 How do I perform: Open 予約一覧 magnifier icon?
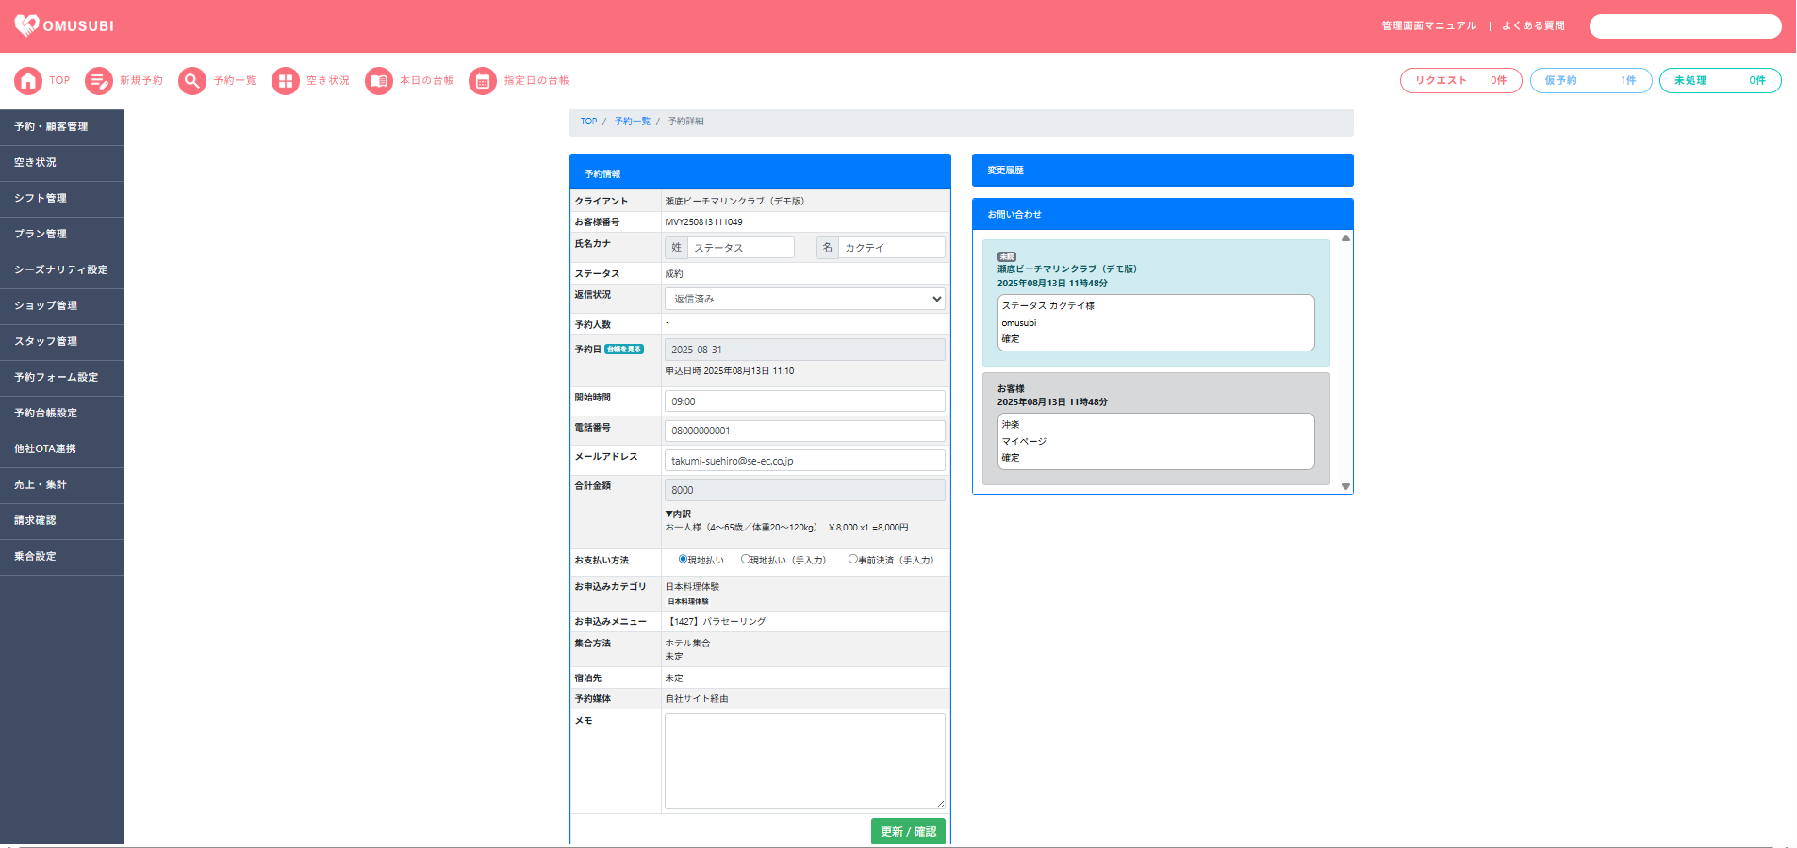tap(192, 81)
